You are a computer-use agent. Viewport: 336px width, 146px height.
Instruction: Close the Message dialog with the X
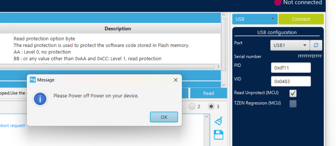point(176,80)
